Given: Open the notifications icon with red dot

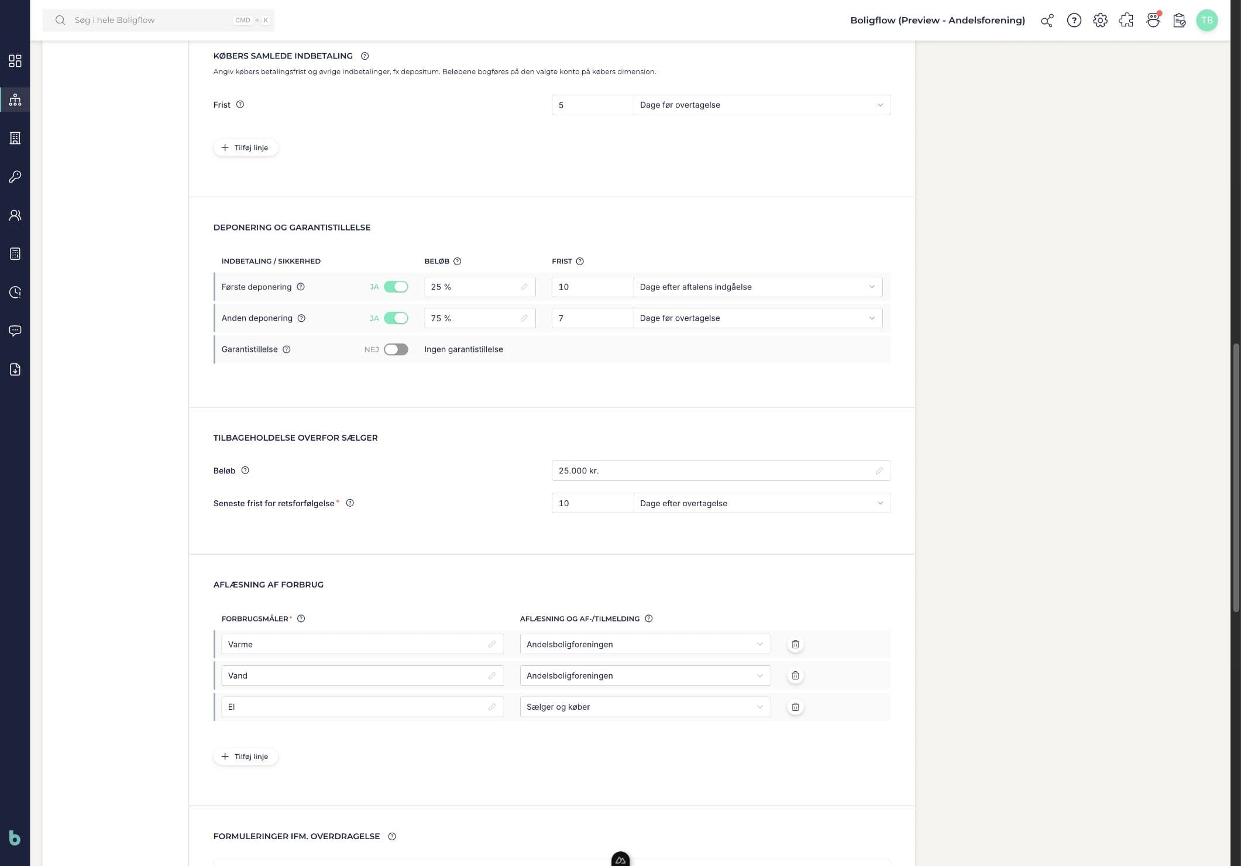Looking at the screenshot, I should [1153, 20].
